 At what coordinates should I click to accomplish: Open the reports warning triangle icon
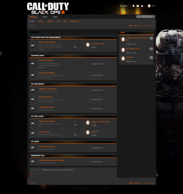point(142,6)
